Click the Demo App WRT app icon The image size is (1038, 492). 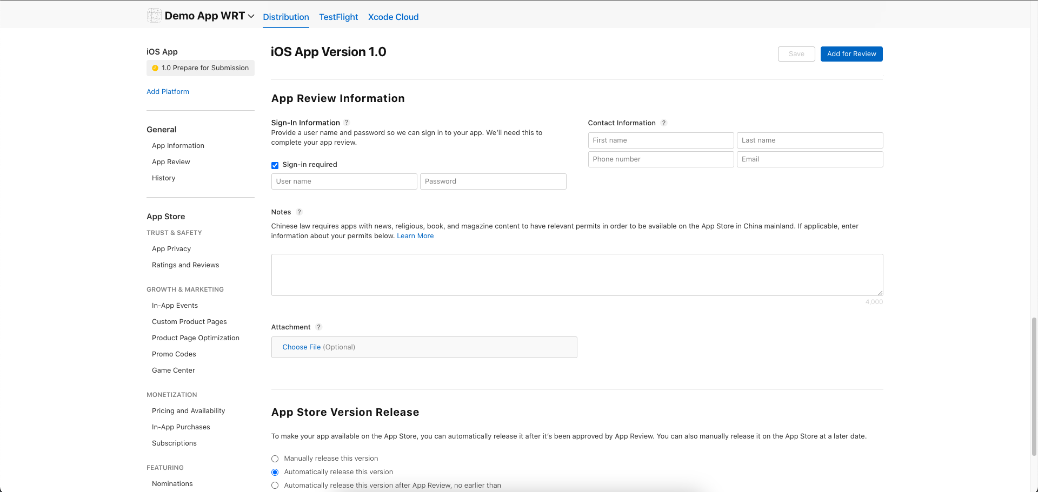click(154, 16)
